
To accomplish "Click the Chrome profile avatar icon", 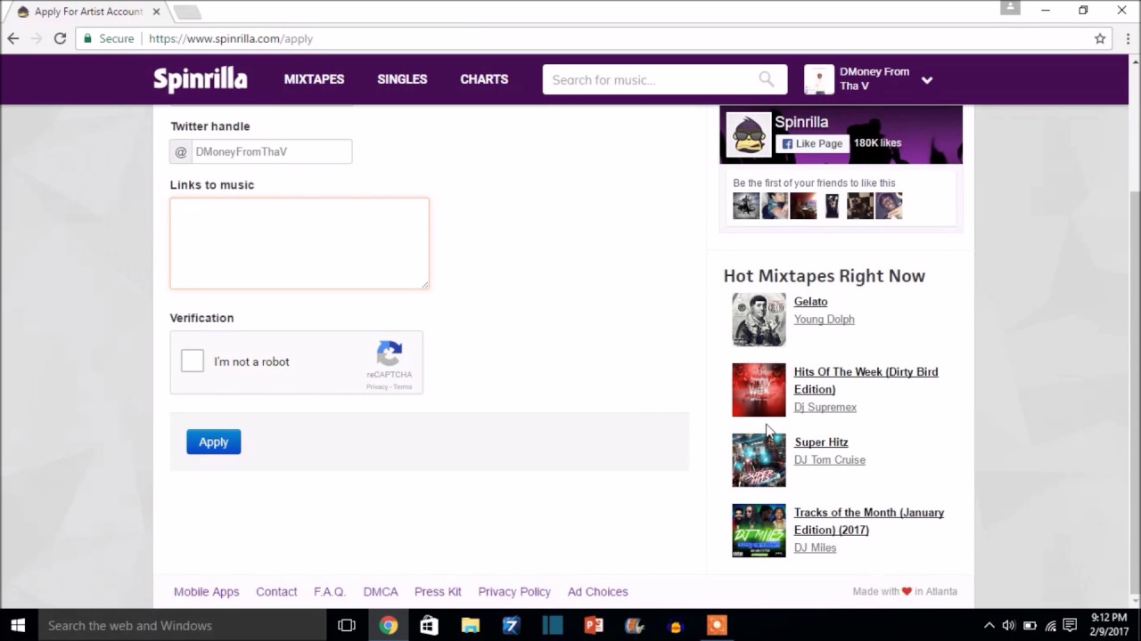I will 1010,8.
